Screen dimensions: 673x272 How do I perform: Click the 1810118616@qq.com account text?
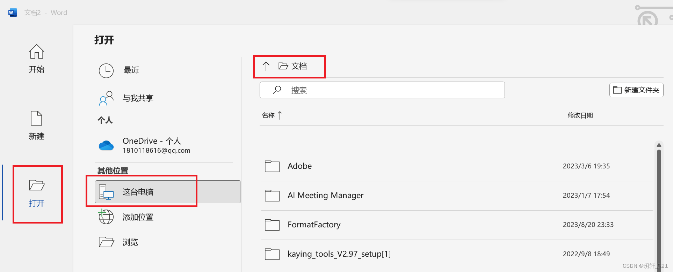157,151
